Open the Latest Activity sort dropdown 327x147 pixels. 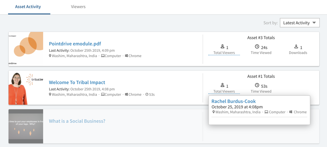tap(299, 23)
